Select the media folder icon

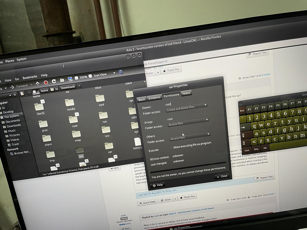(69, 103)
